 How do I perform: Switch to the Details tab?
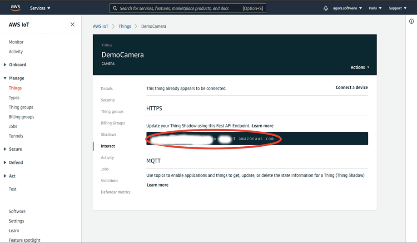pyautogui.click(x=107, y=89)
